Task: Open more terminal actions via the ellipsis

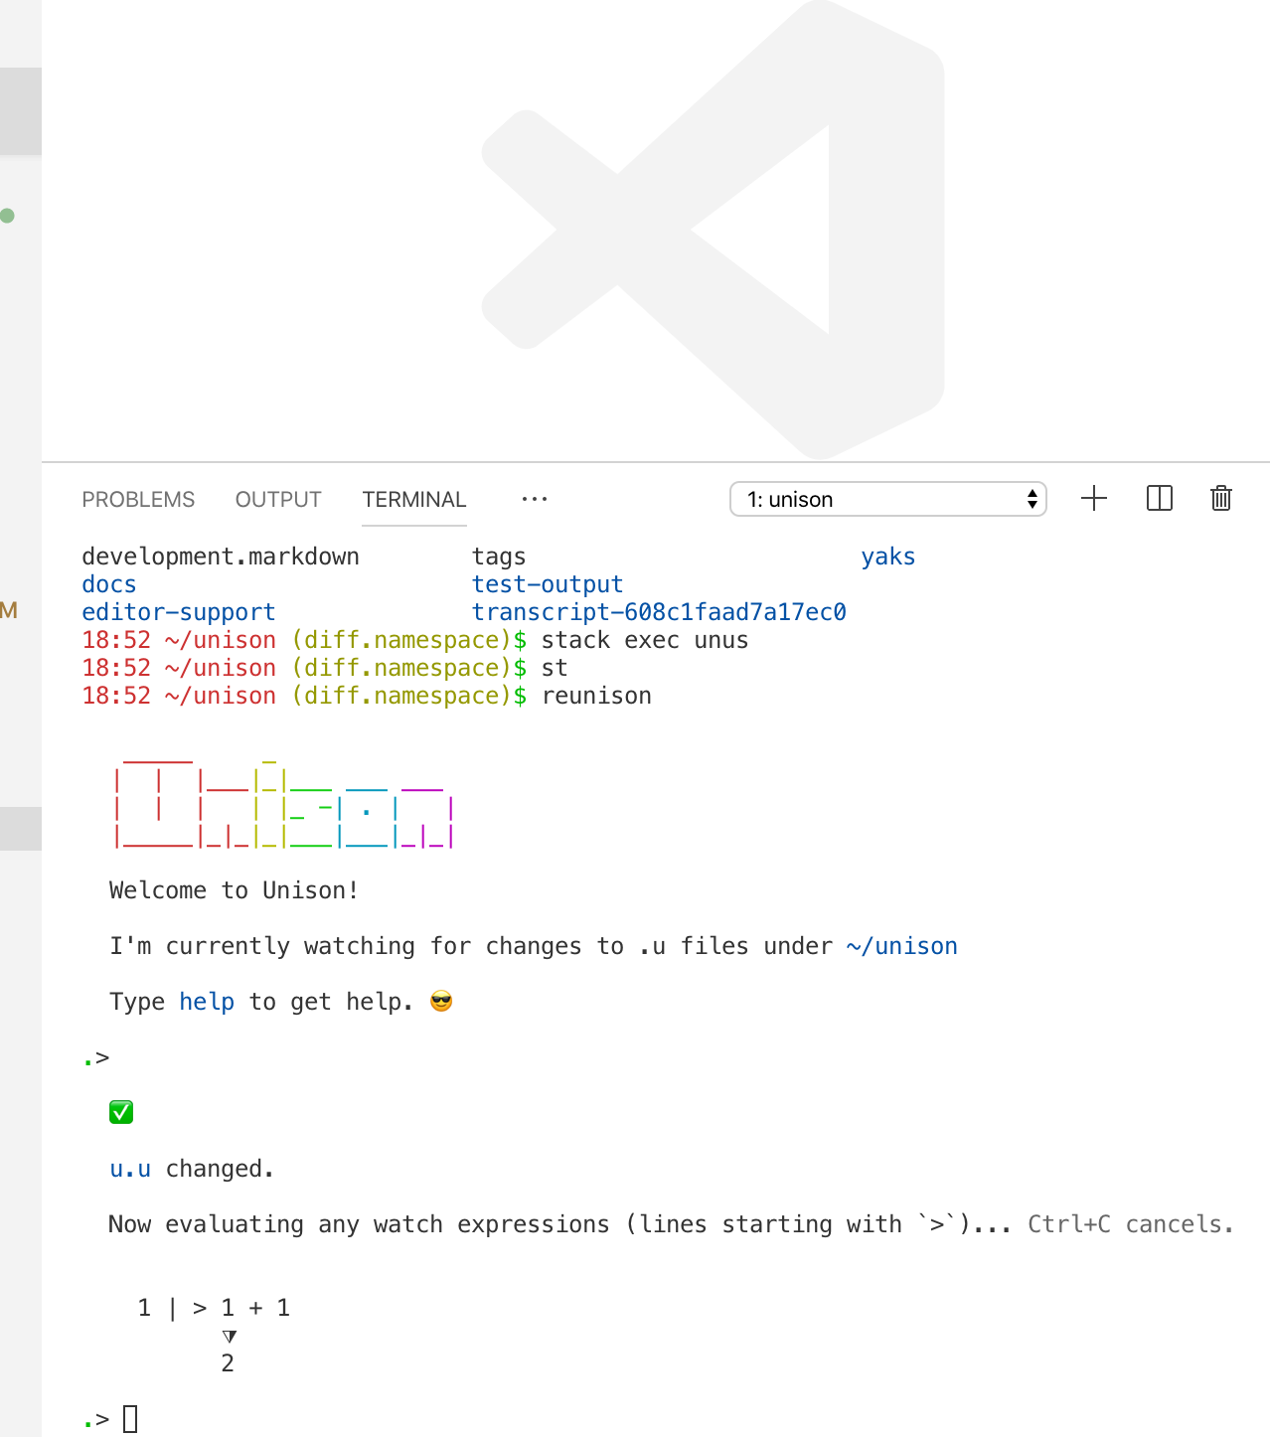Action: (534, 499)
